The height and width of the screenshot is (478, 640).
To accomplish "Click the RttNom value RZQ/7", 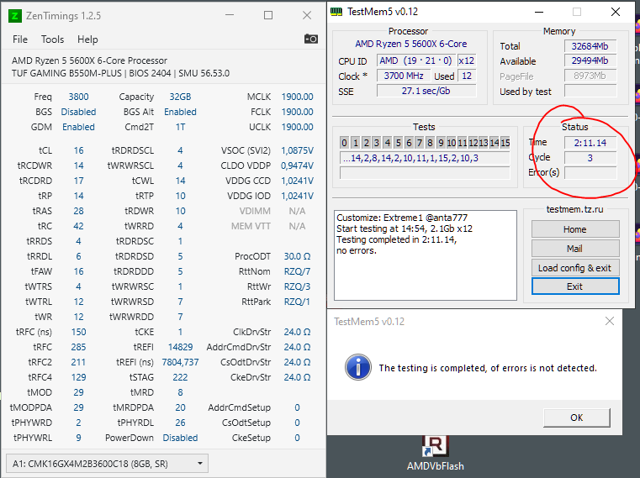I will (297, 271).
